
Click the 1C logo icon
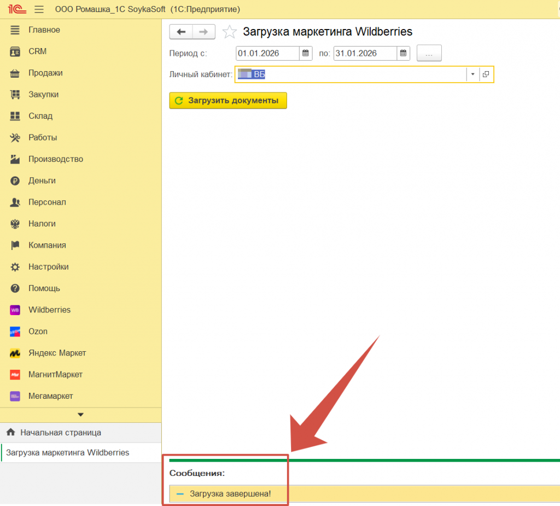15,9
